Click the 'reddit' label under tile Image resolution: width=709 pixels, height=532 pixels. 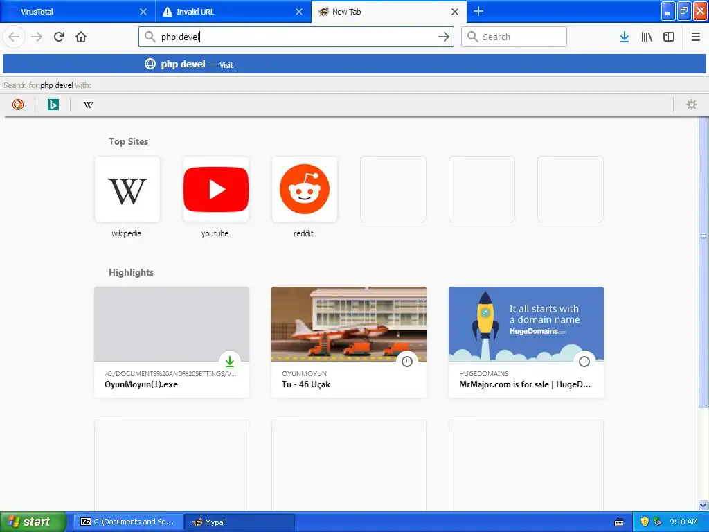tap(303, 233)
